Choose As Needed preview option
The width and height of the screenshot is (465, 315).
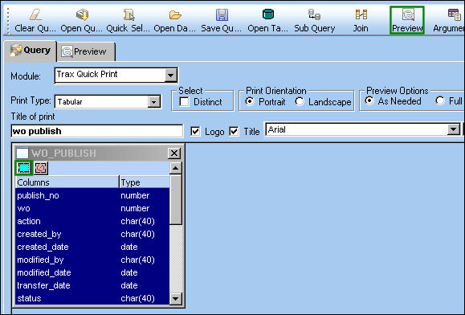point(369,100)
